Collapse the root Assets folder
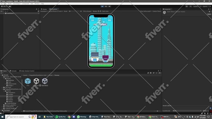 click(x=1, y=75)
